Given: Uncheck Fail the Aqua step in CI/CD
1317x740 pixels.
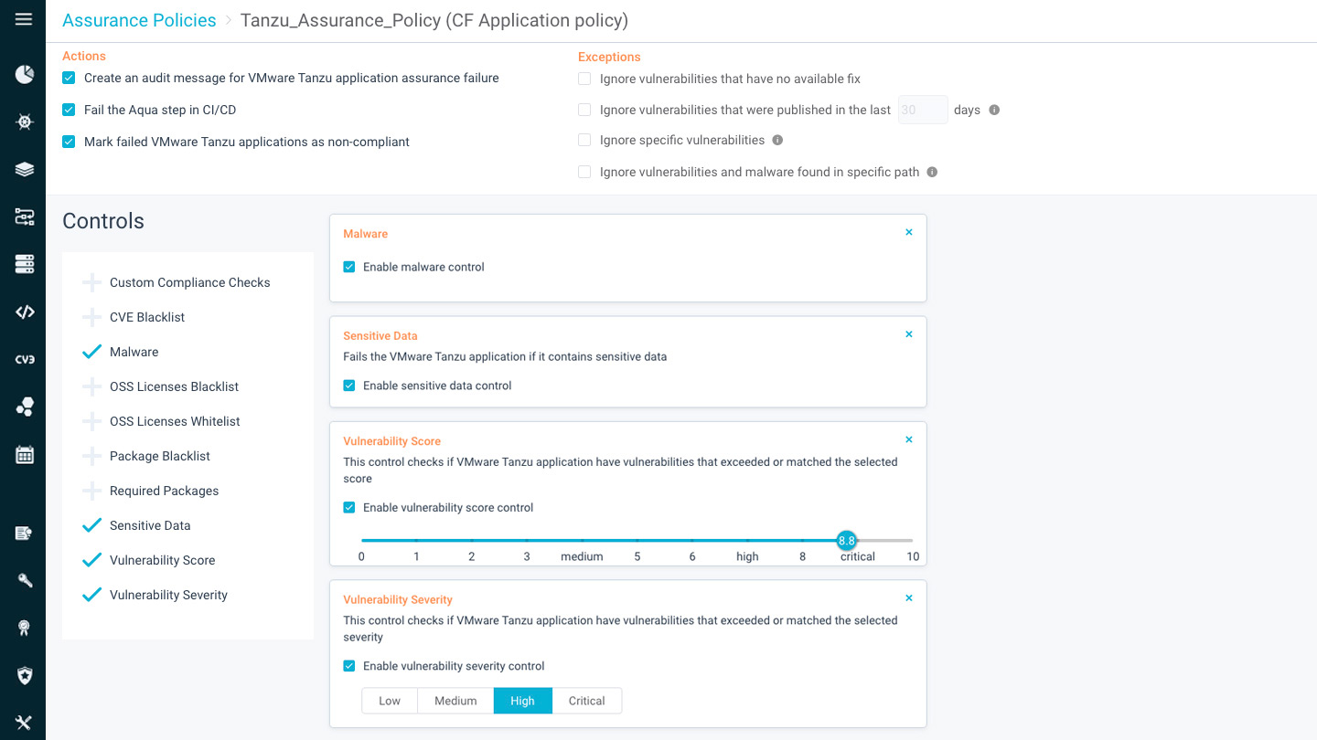Looking at the screenshot, I should point(69,110).
